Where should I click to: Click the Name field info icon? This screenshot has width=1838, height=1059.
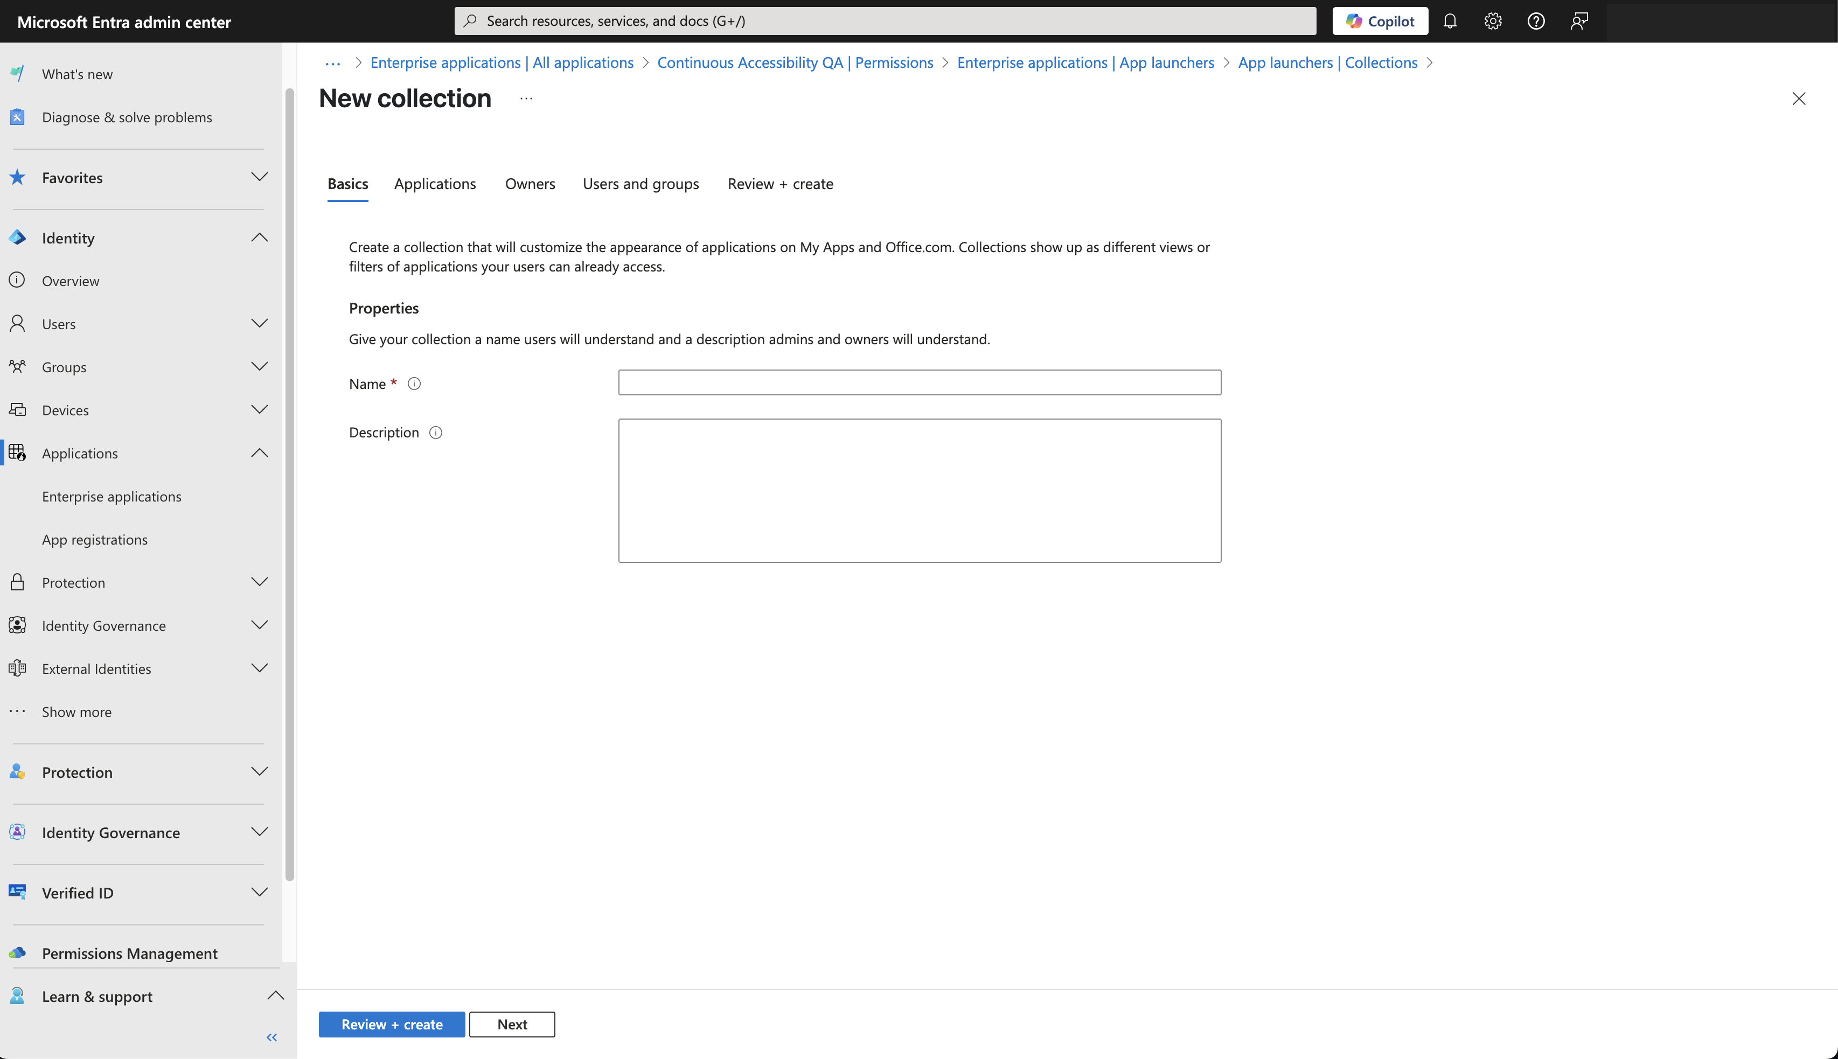click(x=414, y=384)
